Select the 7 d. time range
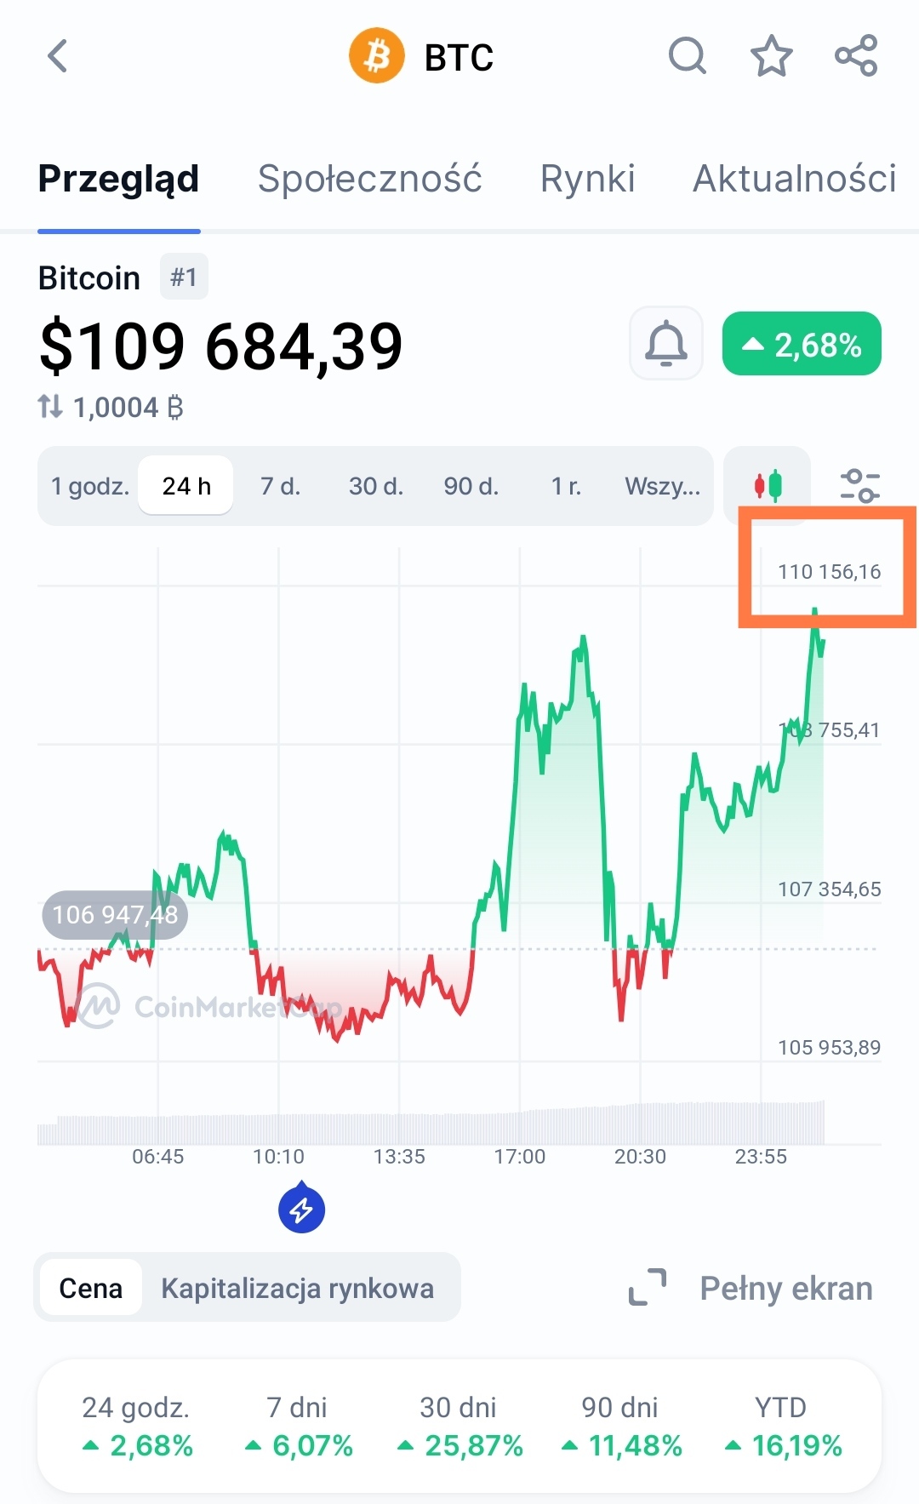 pyautogui.click(x=280, y=486)
